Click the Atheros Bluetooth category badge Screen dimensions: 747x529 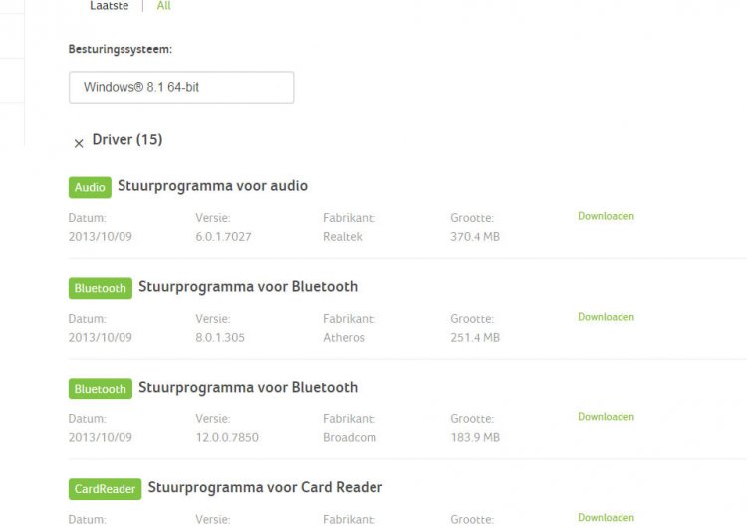coord(100,288)
